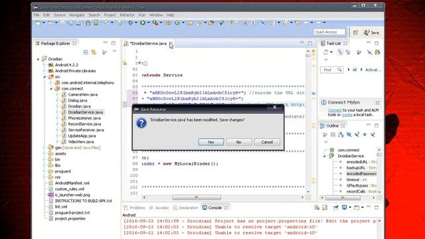Click the Minimize icon of Outline view

(x=369, y=125)
